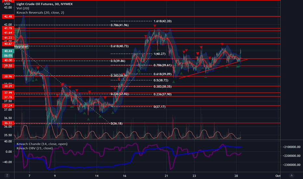The height and width of the screenshot is (179, 303).
Task: Click the red 39.58 price level label
Action: [x=8, y=66]
